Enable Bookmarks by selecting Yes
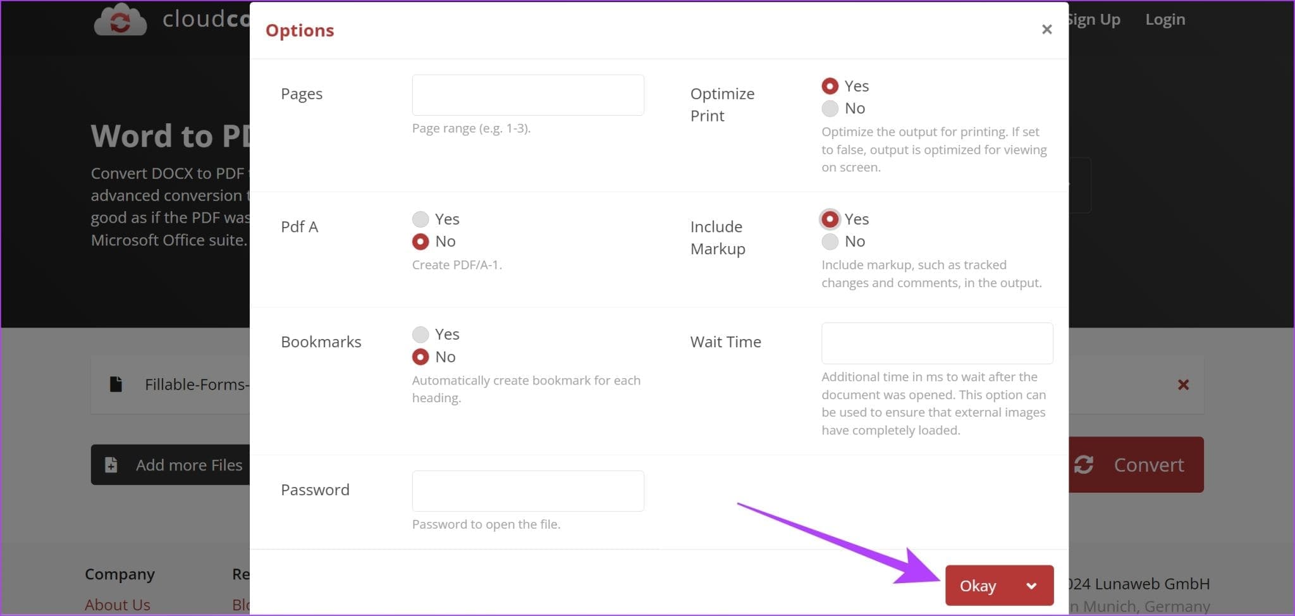Image resolution: width=1295 pixels, height=616 pixels. pos(420,334)
